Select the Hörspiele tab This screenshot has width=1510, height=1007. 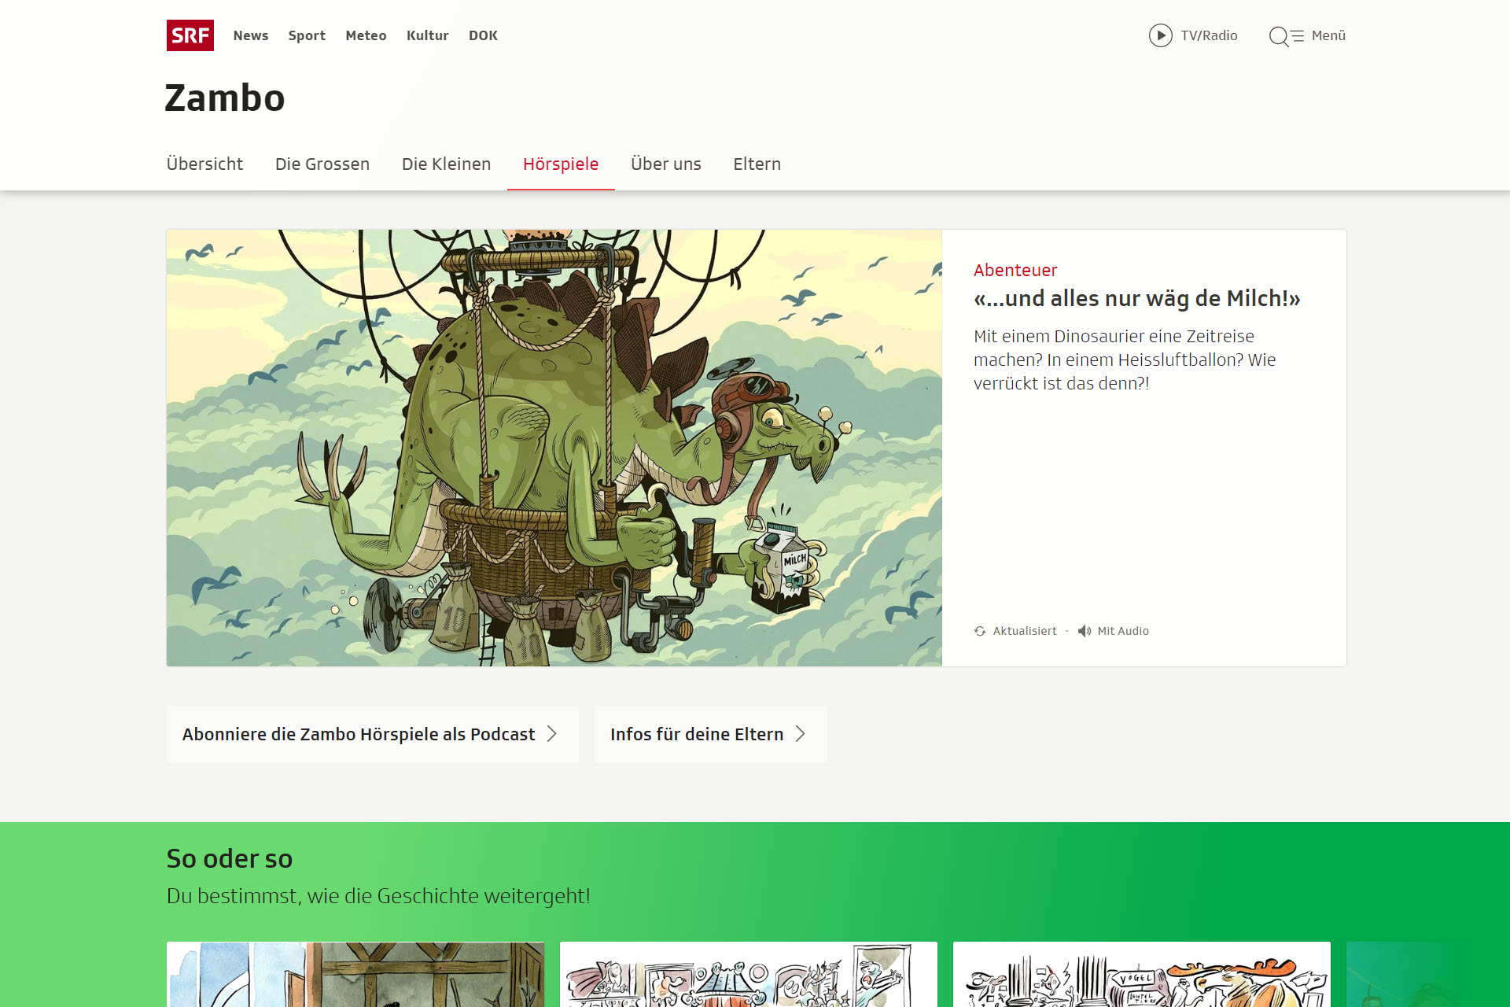pos(561,164)
